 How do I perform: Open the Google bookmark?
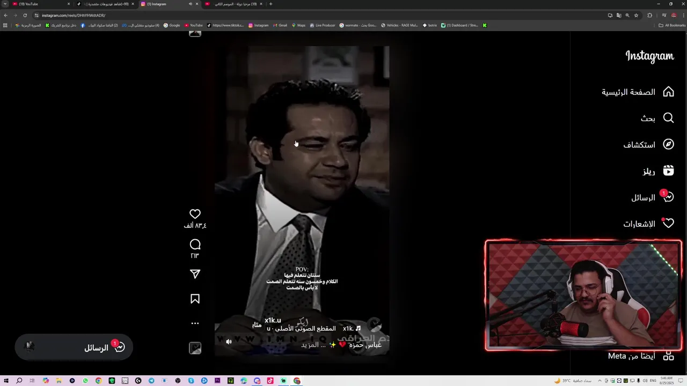click(x=172, y=25)
